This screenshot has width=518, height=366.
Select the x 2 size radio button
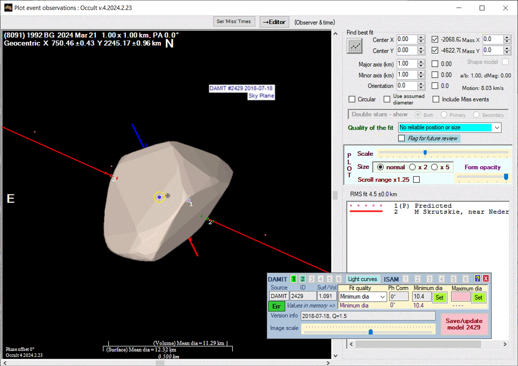[x=413, y=167]
